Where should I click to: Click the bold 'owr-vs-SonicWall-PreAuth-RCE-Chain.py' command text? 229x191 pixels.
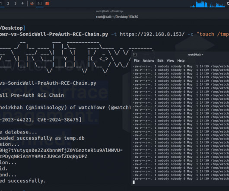54,34
